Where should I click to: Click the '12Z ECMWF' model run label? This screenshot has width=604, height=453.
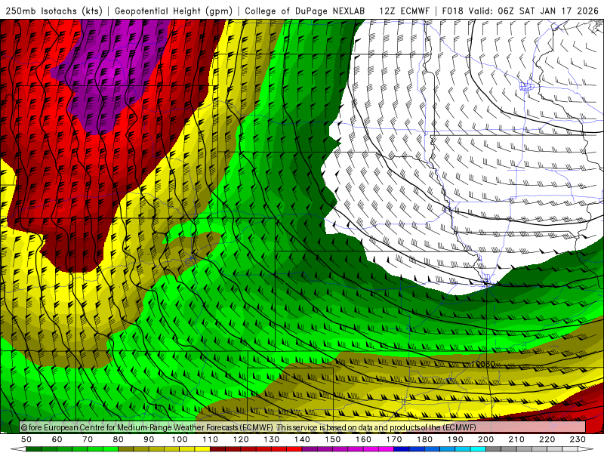tap(404, 11)
